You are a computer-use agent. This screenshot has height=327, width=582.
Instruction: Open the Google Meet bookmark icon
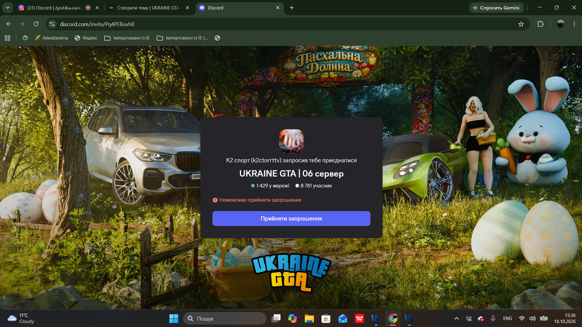click(x=25, y=38)
